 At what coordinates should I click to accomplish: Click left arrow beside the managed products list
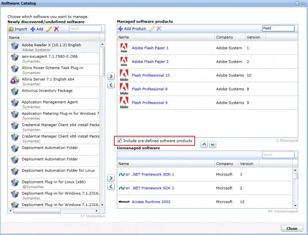coord(111,85)
